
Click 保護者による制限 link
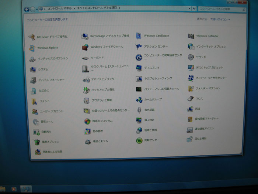[x=52, y=152]
